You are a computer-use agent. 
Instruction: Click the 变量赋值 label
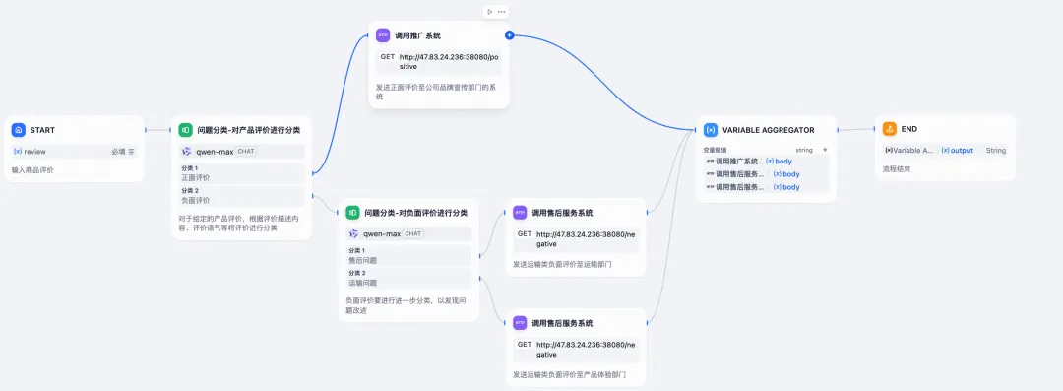(715, 150)
